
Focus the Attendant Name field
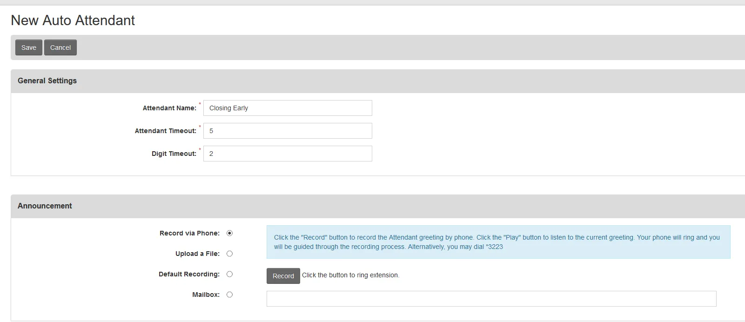[x=288, y=108]
